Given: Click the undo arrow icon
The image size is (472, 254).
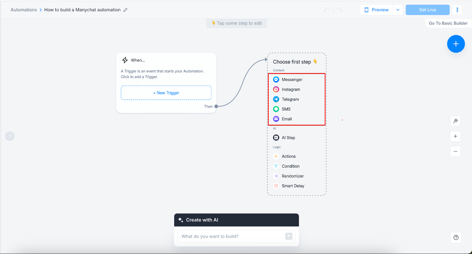Looking at the screenshot, I should tap(327, 10).
